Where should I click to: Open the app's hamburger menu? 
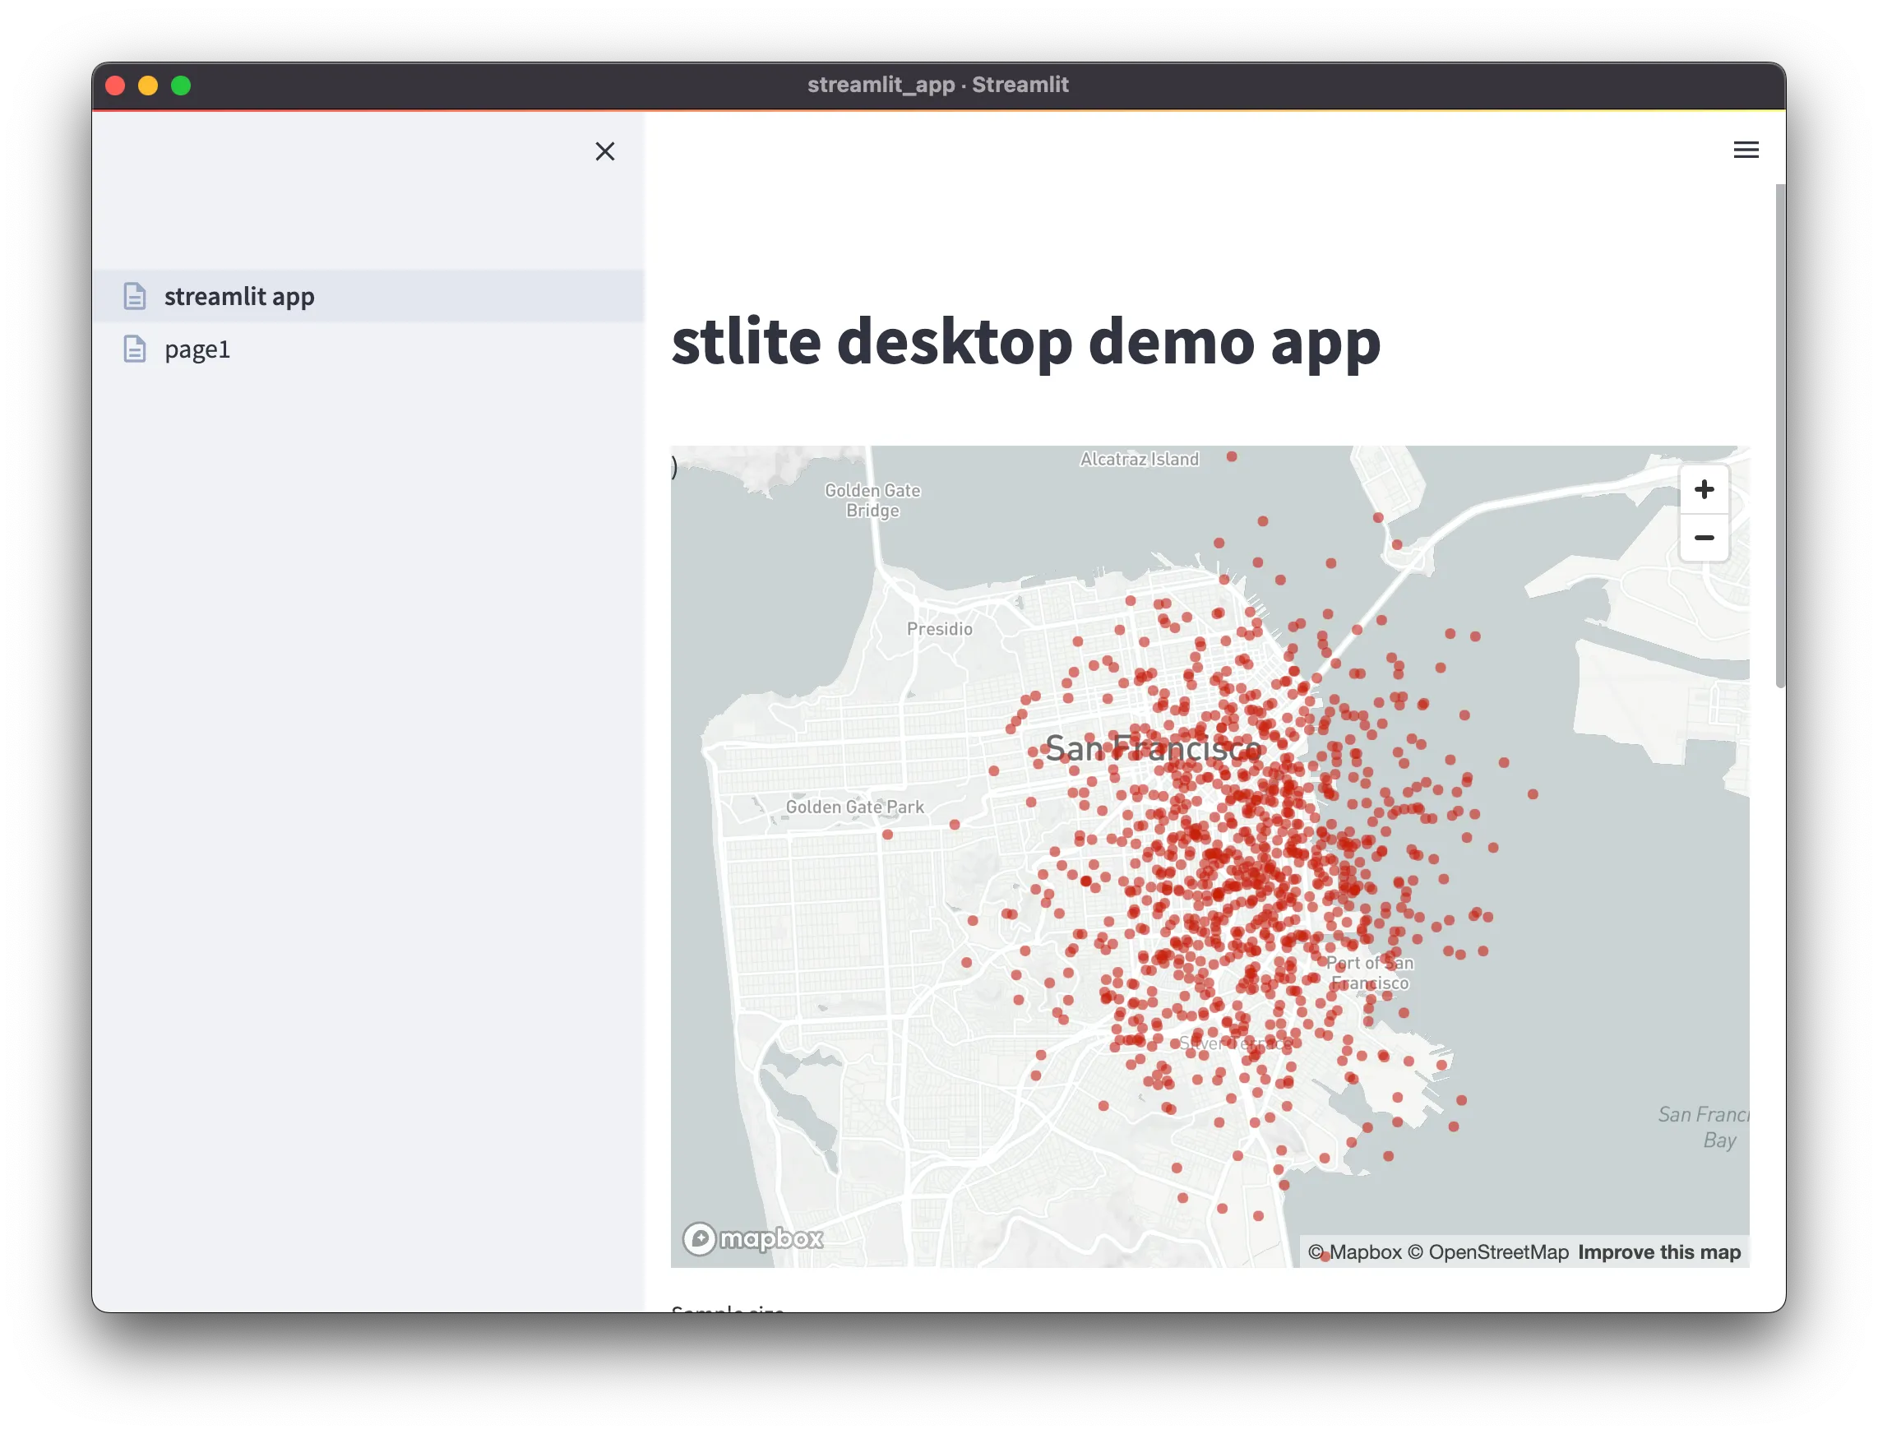(1746, 150)
